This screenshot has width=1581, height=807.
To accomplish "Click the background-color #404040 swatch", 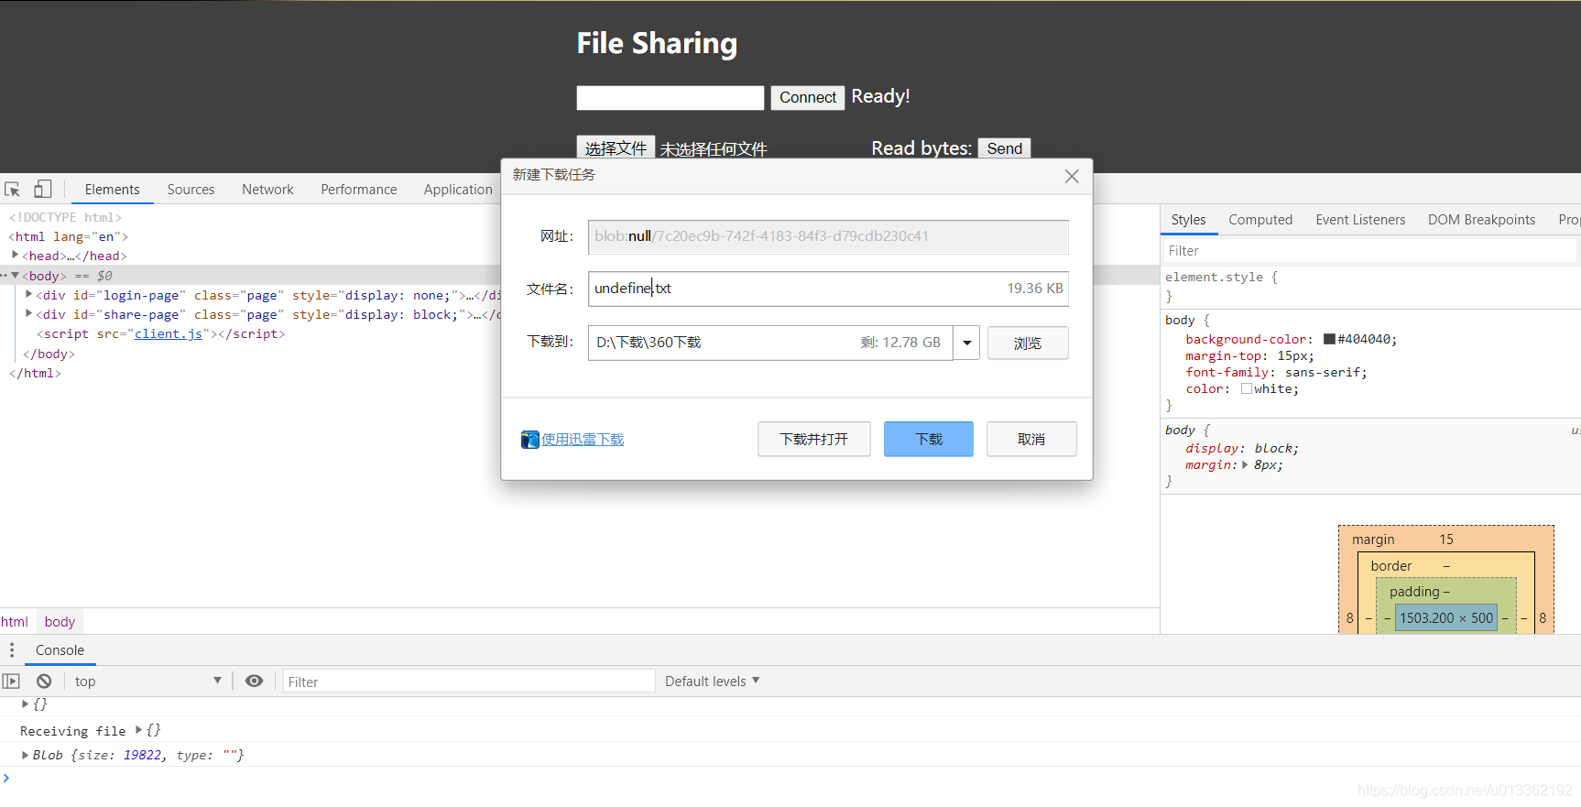I will (1329, 339).
